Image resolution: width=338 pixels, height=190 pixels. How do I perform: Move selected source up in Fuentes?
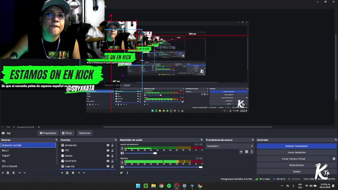click(x=79, y=173)
